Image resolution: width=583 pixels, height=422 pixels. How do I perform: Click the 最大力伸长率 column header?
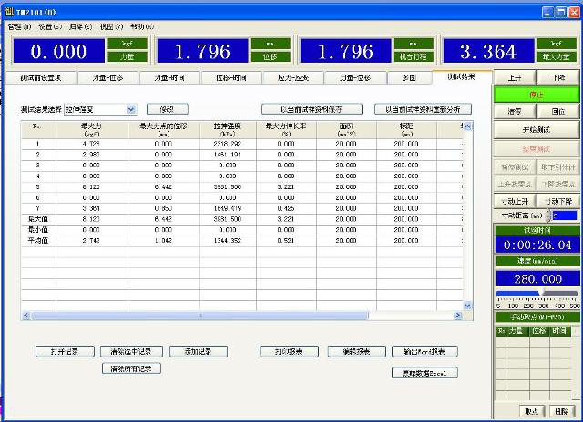coord(286,130)
